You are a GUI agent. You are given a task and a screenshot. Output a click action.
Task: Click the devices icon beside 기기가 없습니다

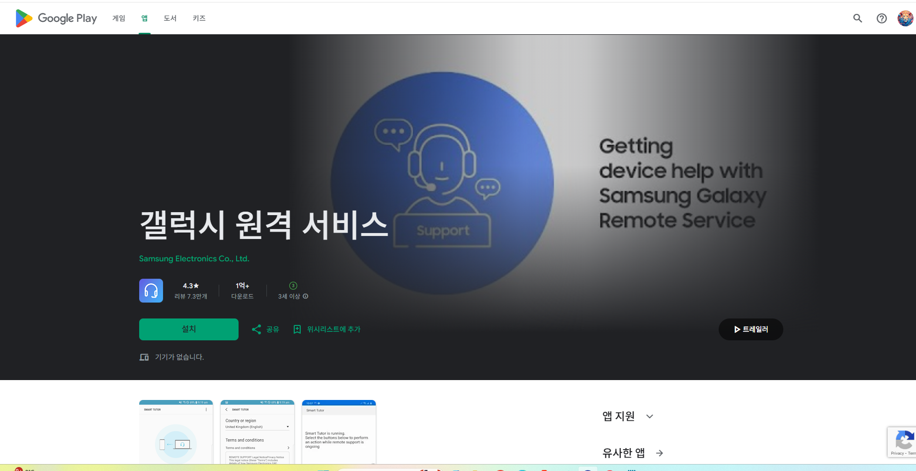click(144, 357)
